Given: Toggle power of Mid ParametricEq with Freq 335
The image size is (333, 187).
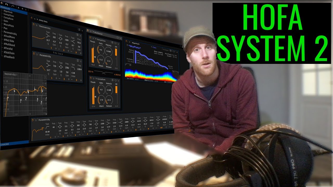Looking at the screenshot, I should click(x=34, y=24).
